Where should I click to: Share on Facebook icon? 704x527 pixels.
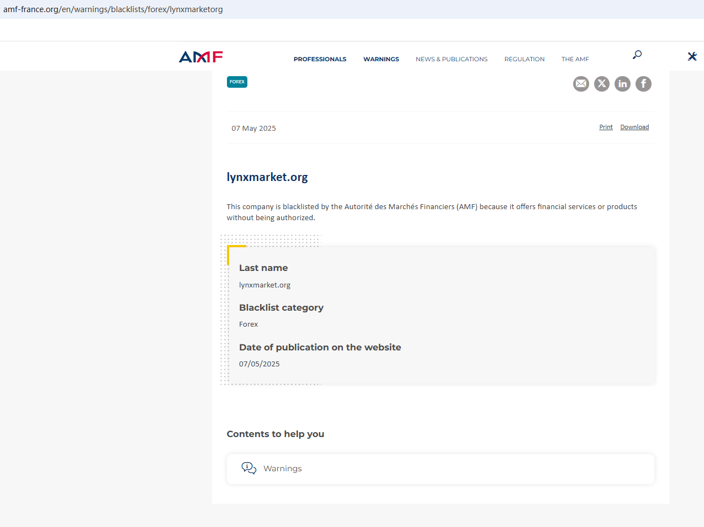[643, 84]
